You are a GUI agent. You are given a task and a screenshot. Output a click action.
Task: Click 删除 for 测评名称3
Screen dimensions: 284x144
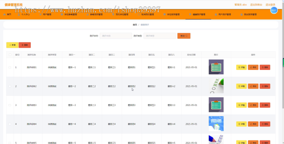coord(265,105)
